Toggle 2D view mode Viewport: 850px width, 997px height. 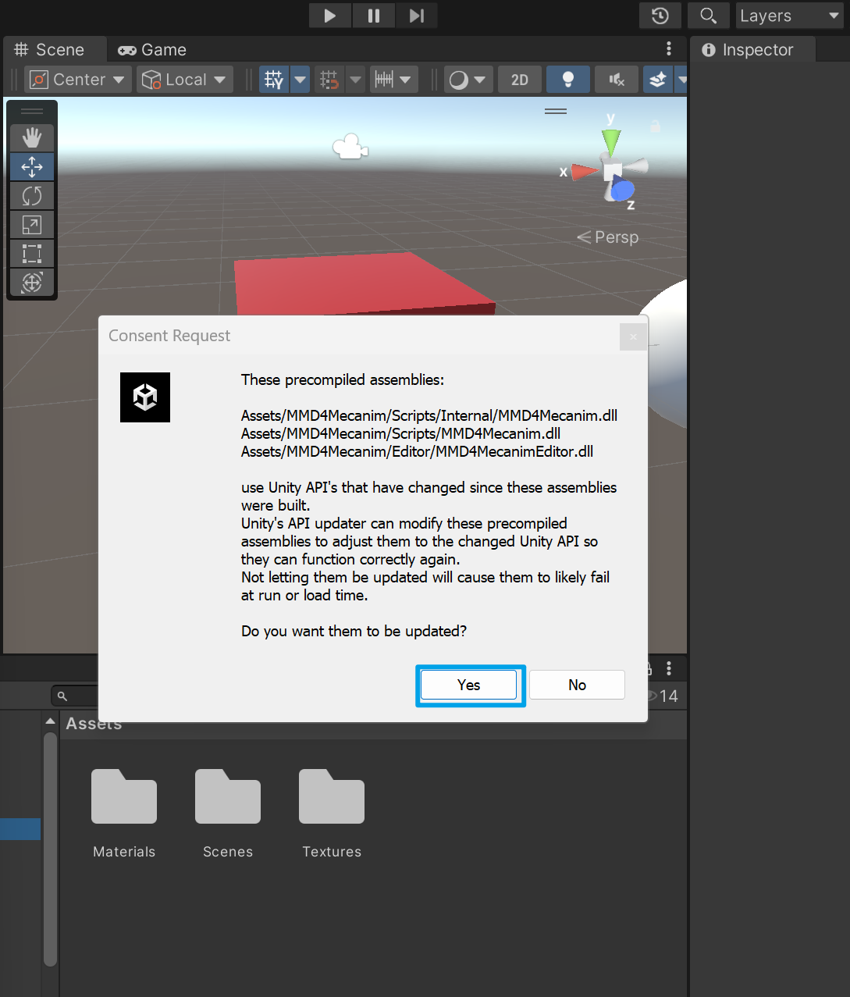point(520,80)
